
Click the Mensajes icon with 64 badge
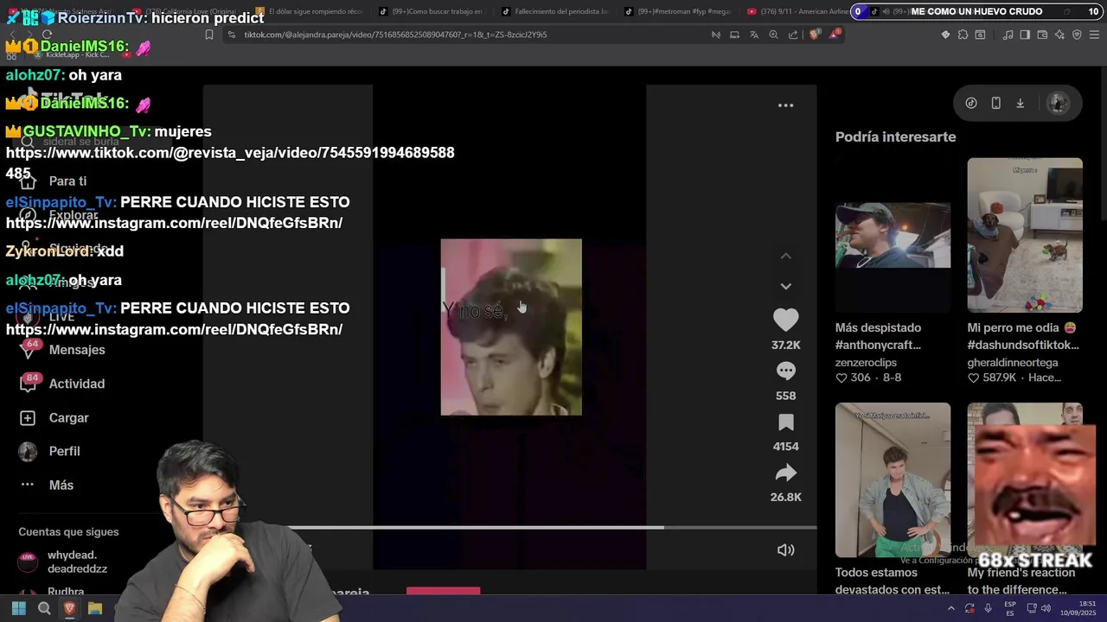pos(29,348)
